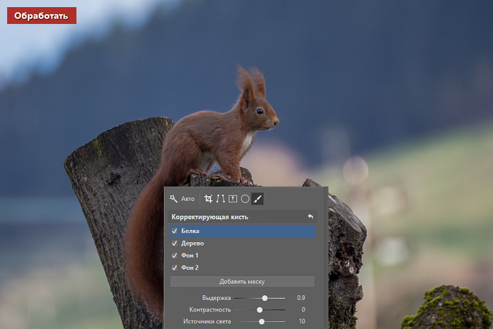Select the Фон 2 mask row
493x329 pixels.
coord(242,267)
